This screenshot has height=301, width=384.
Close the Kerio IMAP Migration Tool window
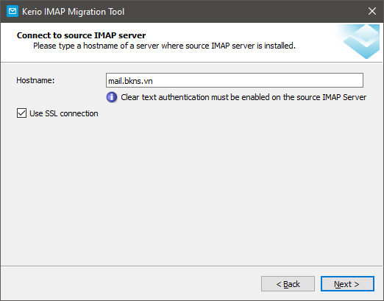click(x=372, y=11)
